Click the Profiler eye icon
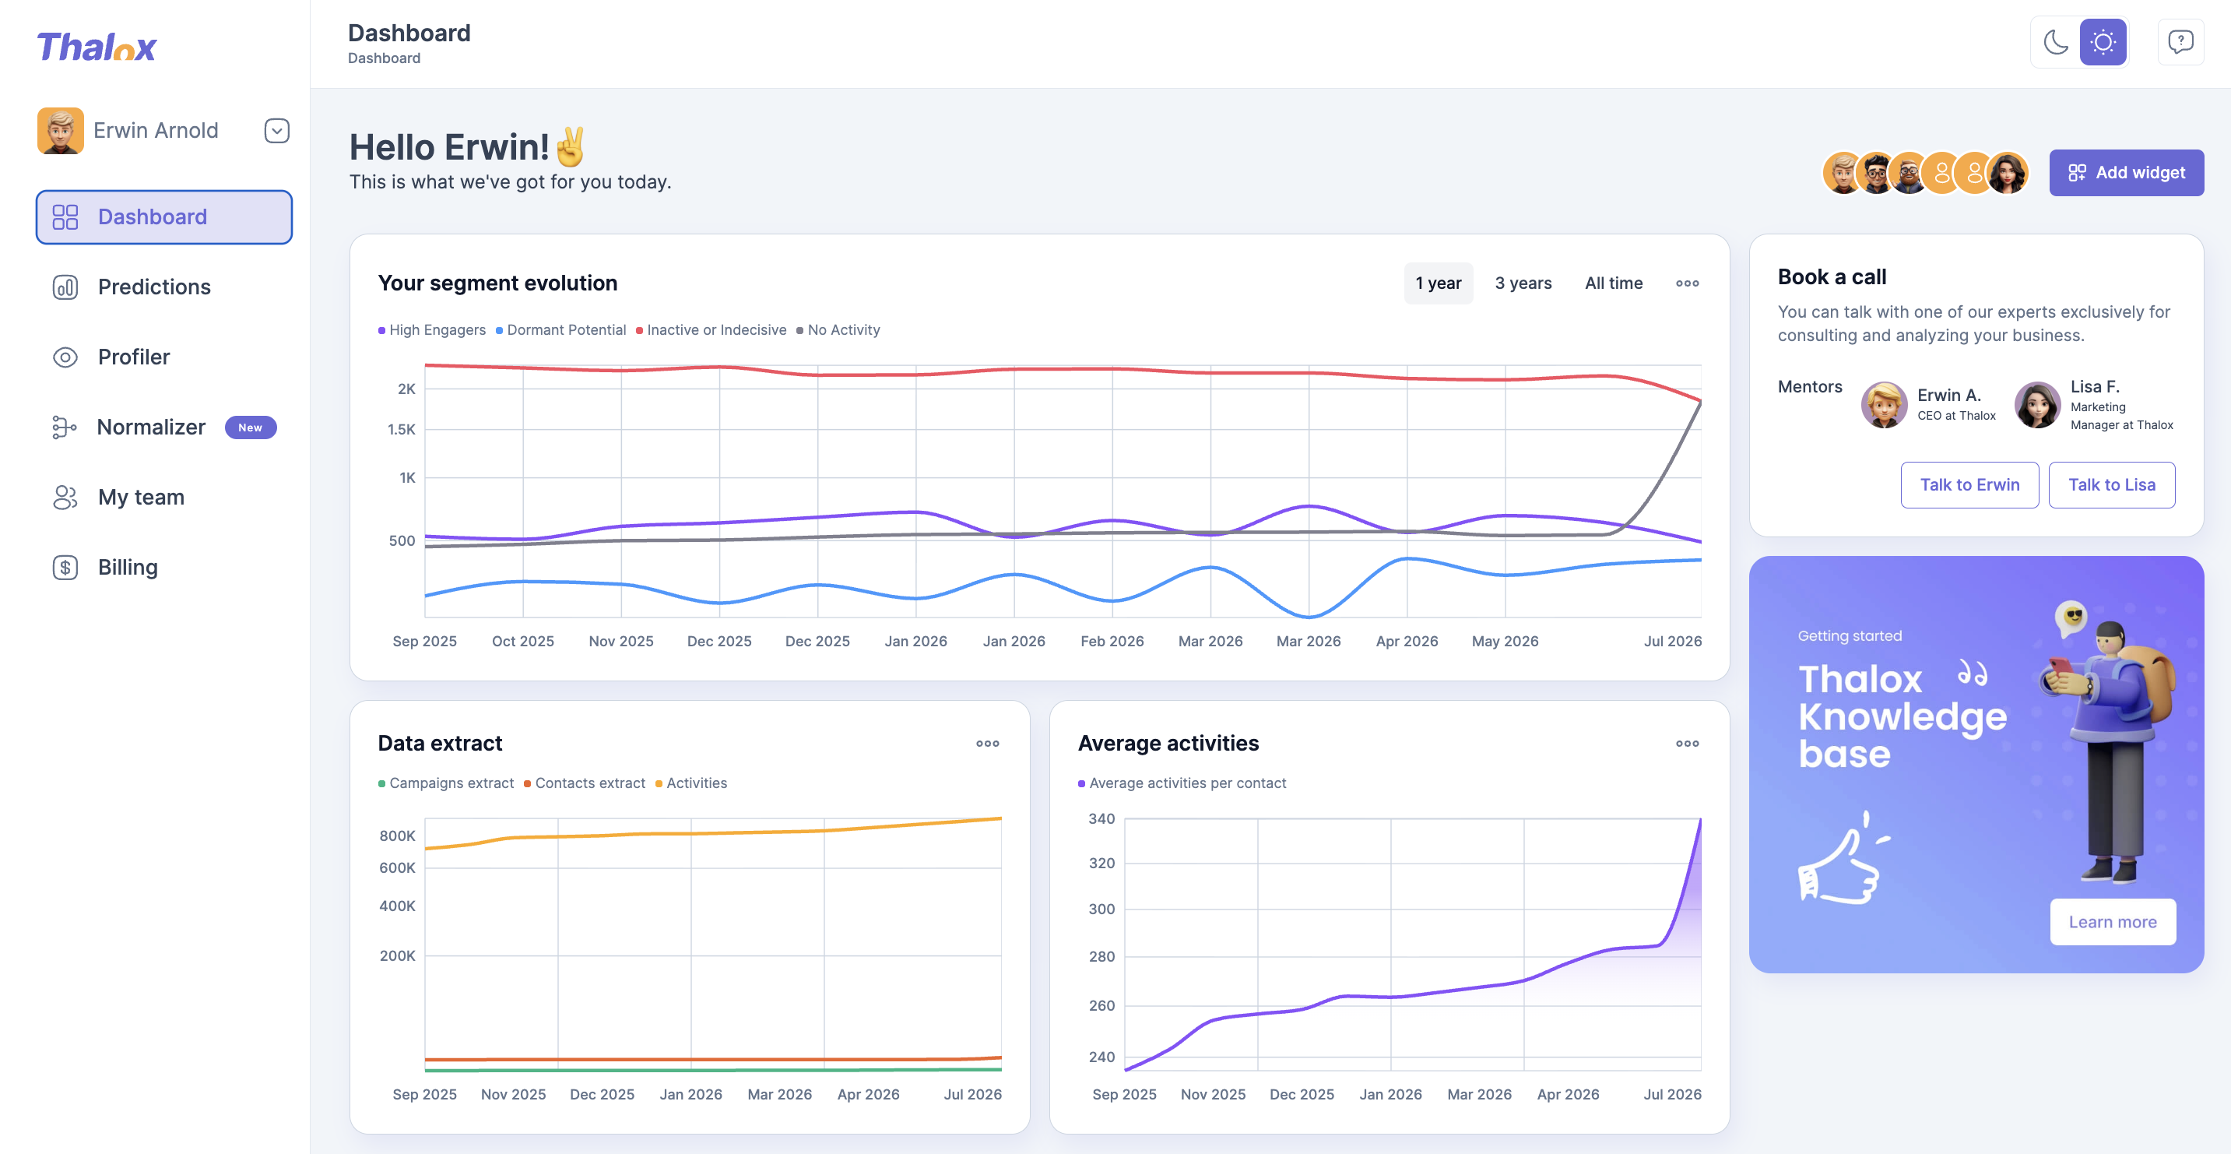 [x=65, y=357]
